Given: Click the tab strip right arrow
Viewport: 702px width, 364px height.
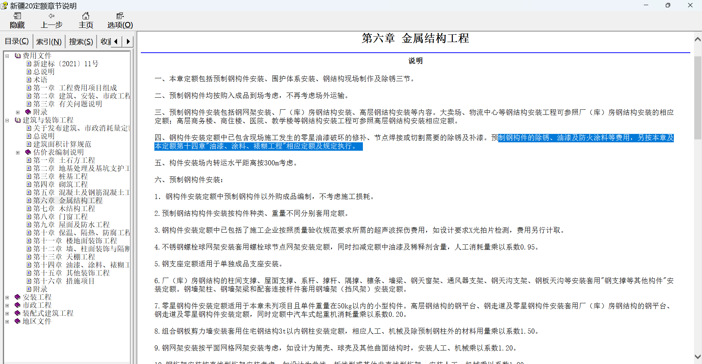Looking at the screenshot, I should (x=128, y=41).
